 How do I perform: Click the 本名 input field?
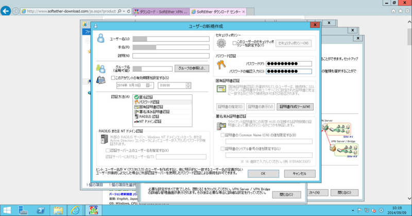(x=171, y=47)
